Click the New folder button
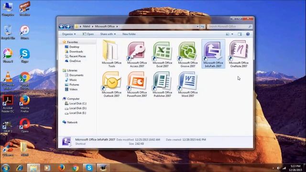306x172 pixels. pyautogui.click(x=129, y=34)
